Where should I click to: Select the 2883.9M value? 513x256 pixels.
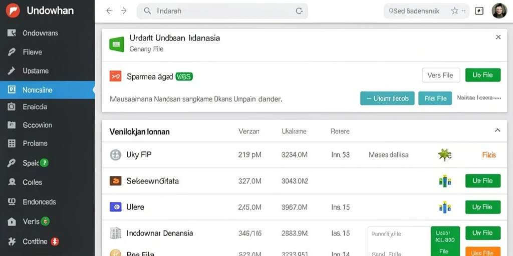[295, 233]
